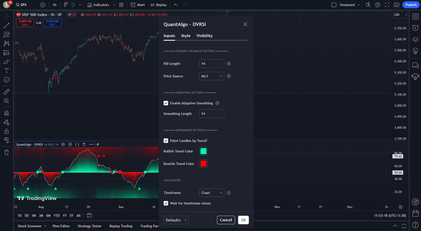Uncheck Paint Candles by Trend?
The width and height of the screenshot is (421, 231).
pos(166,141)
